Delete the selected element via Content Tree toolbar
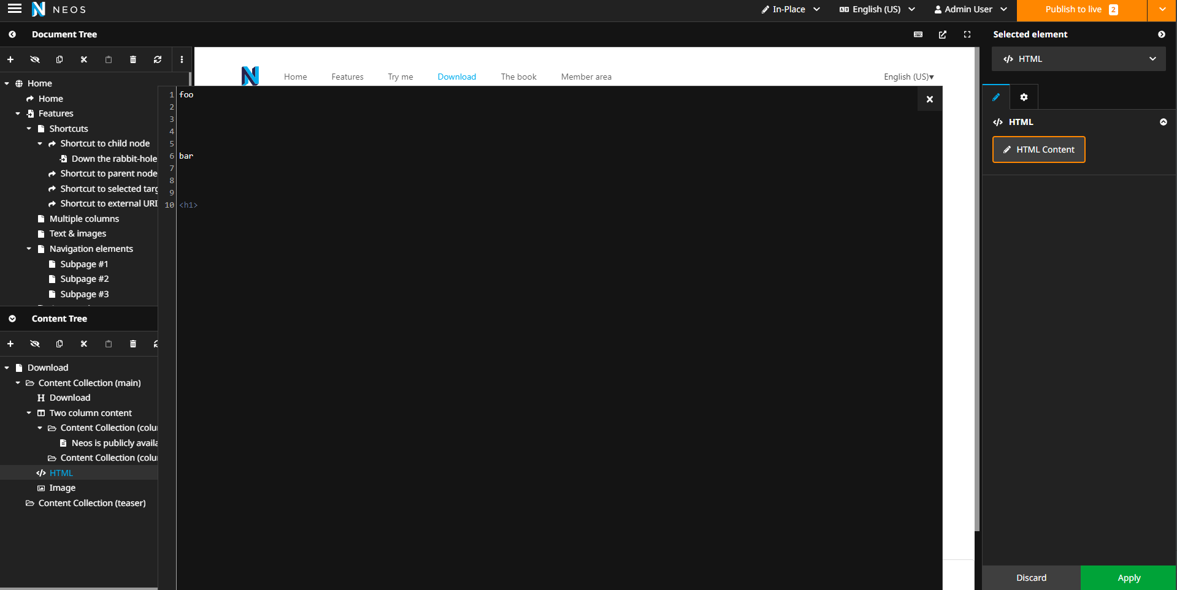This screenshot has width=1177, height=590. click(x=132, y=344)
